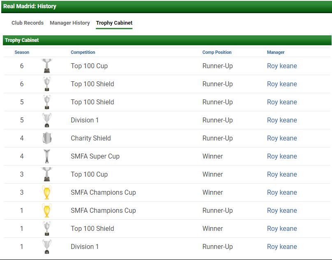Click the Season 6 Top 100 Shield trophy icon
Viewport: 332px width, 260px height.
pyautogui.click(x=47, y=84)
